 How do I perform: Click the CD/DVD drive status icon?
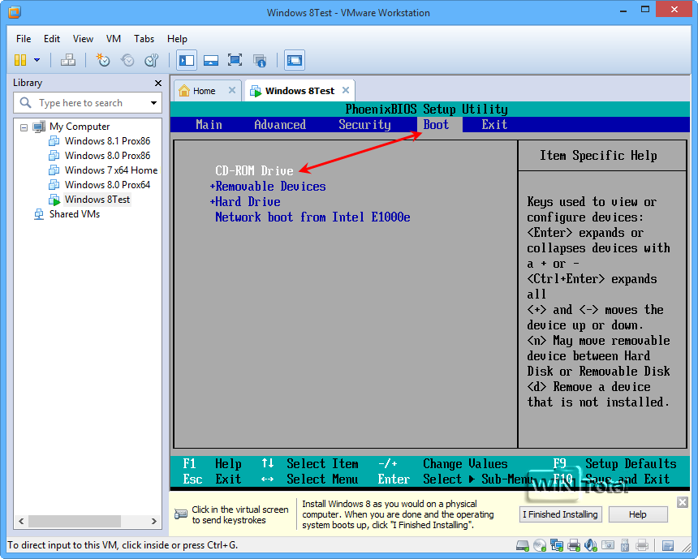(x=540, y=544)
